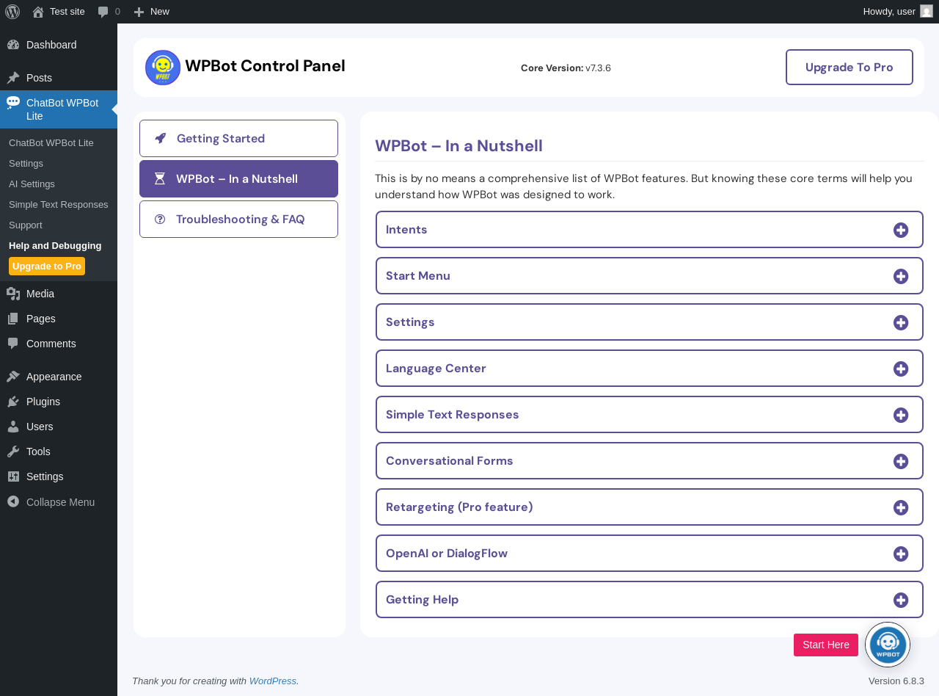
Task: Click the Tools wrench icon in sidebar
Action: point(13,452)
